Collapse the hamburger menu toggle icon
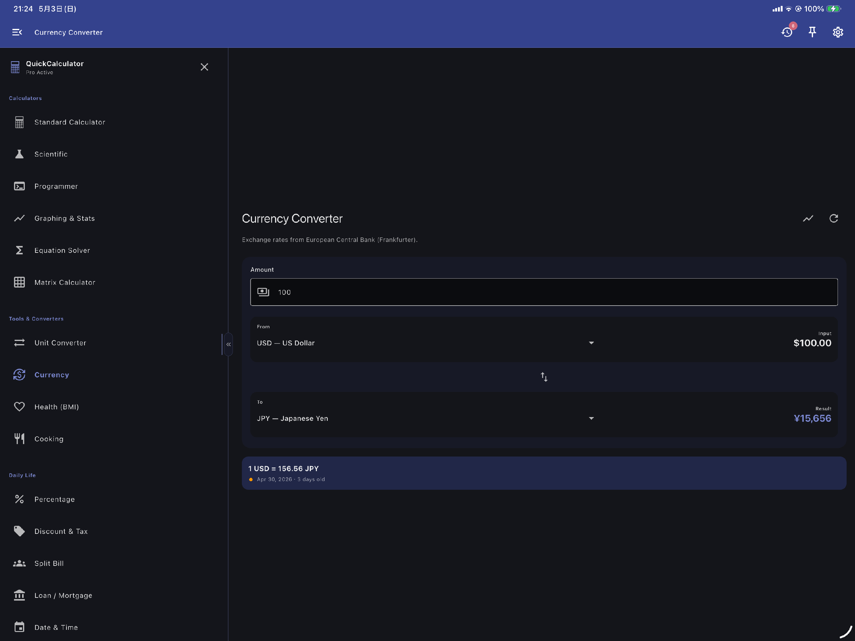The image size is (855, 641). pyautogui.click(x=17, y=32)
